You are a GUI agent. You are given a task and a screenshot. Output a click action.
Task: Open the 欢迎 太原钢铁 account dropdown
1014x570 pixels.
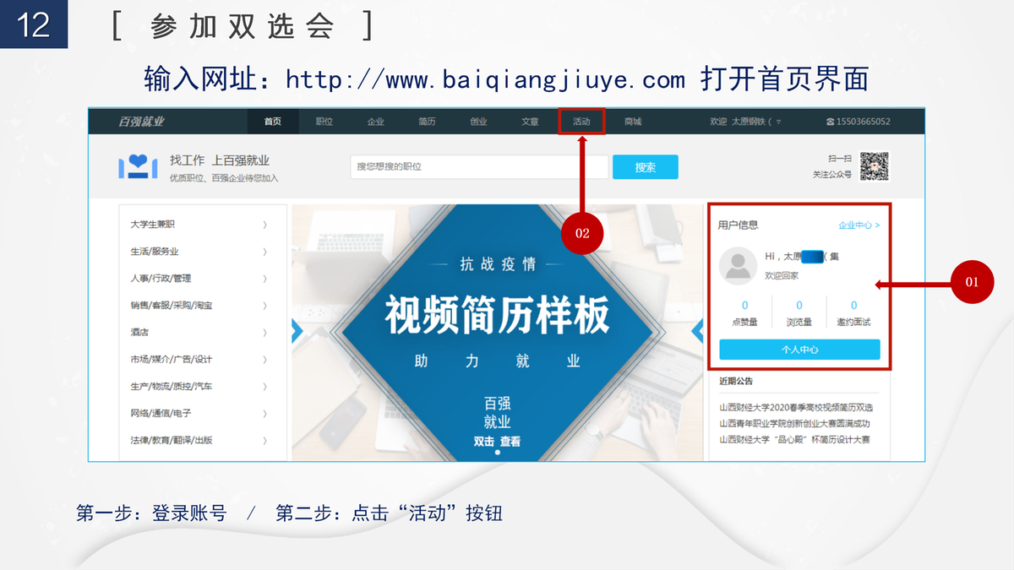(745, 122)
